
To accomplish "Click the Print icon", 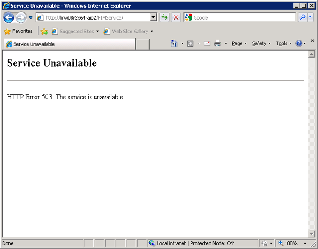I will point(218,43).
